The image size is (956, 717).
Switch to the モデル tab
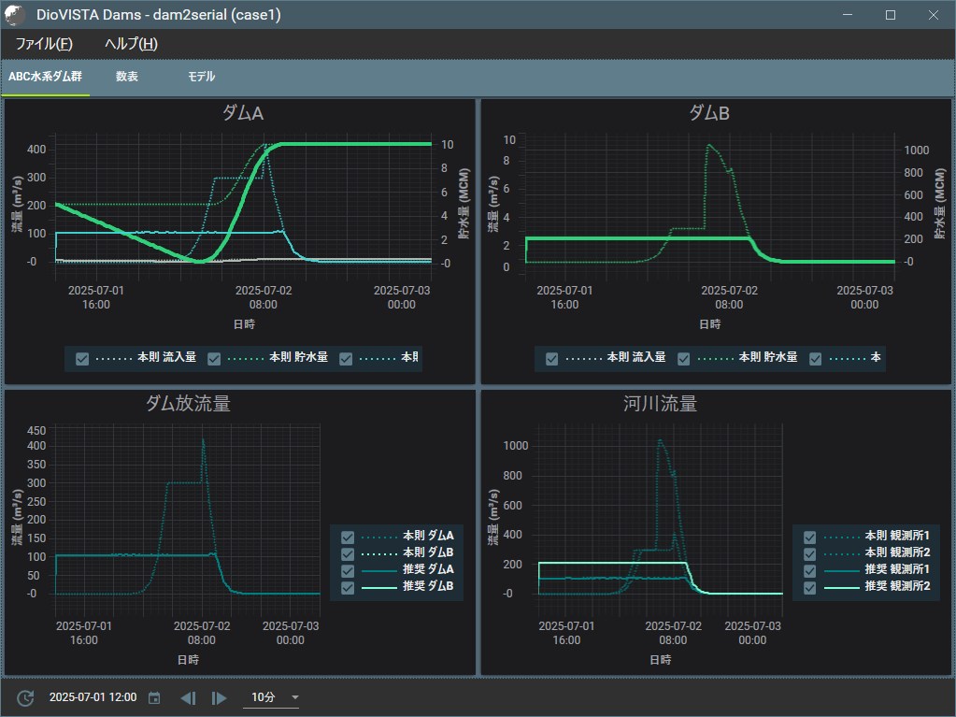coord(201,77)
